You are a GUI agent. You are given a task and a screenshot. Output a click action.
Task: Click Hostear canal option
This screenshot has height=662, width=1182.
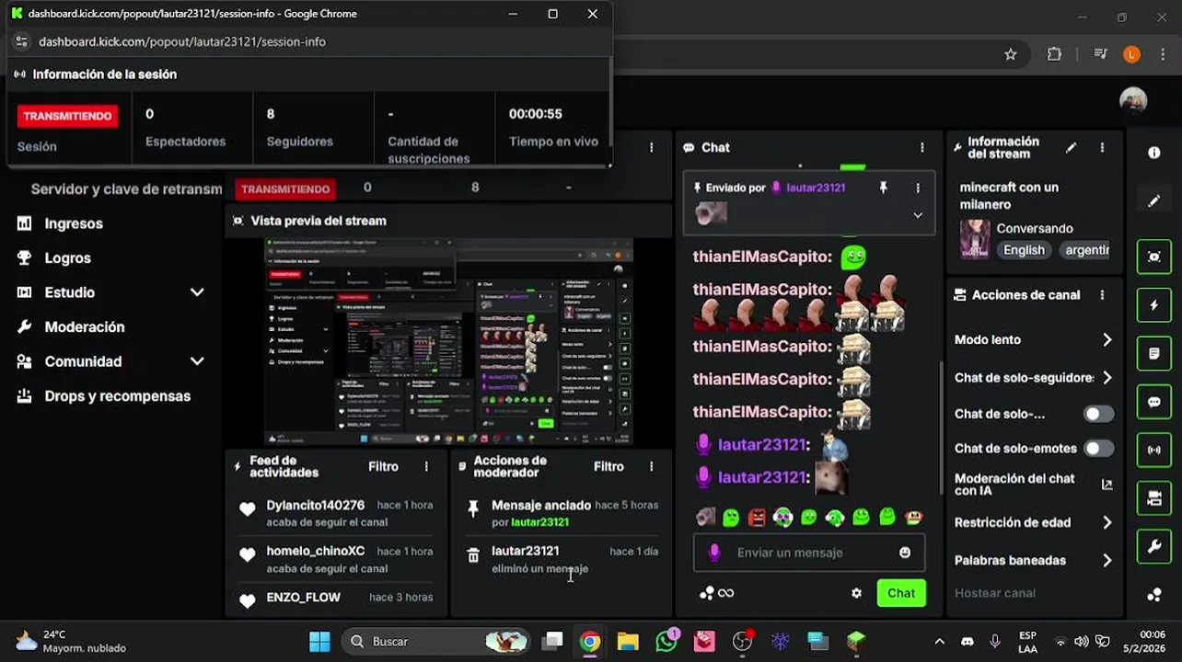pos(994,593)
